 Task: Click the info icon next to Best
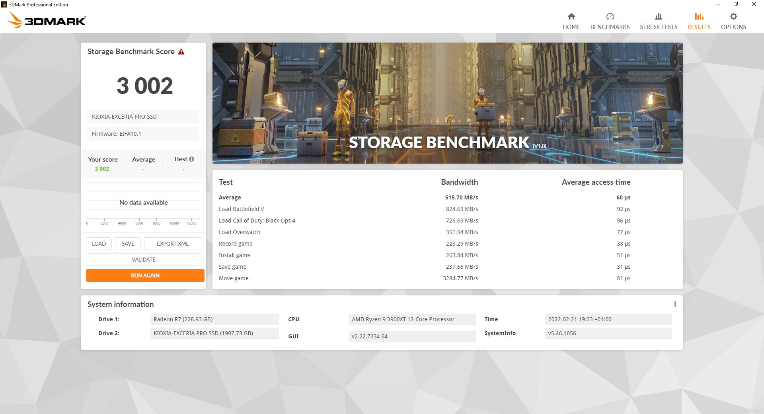tap(191, 159)
